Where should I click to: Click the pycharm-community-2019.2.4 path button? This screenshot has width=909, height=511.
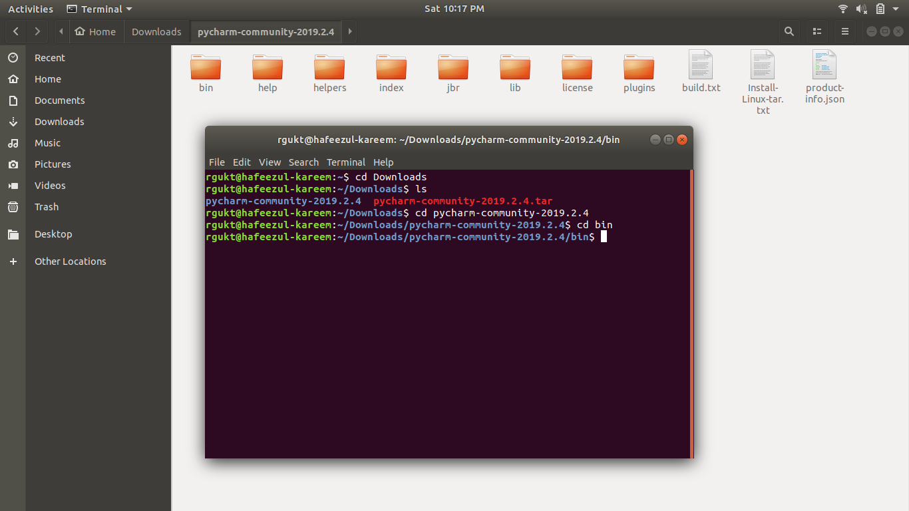pyautogui.click(x=266, y=31)
